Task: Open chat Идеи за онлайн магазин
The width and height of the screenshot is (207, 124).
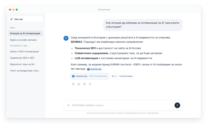Action: pyautogui.click(x=23, y=40)
